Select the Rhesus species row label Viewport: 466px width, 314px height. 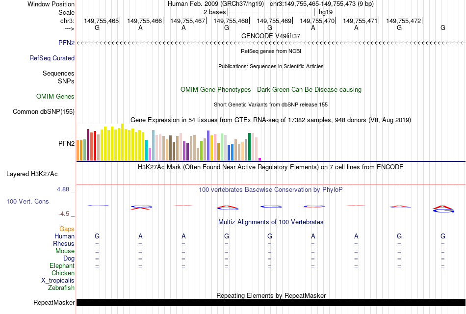64,243
